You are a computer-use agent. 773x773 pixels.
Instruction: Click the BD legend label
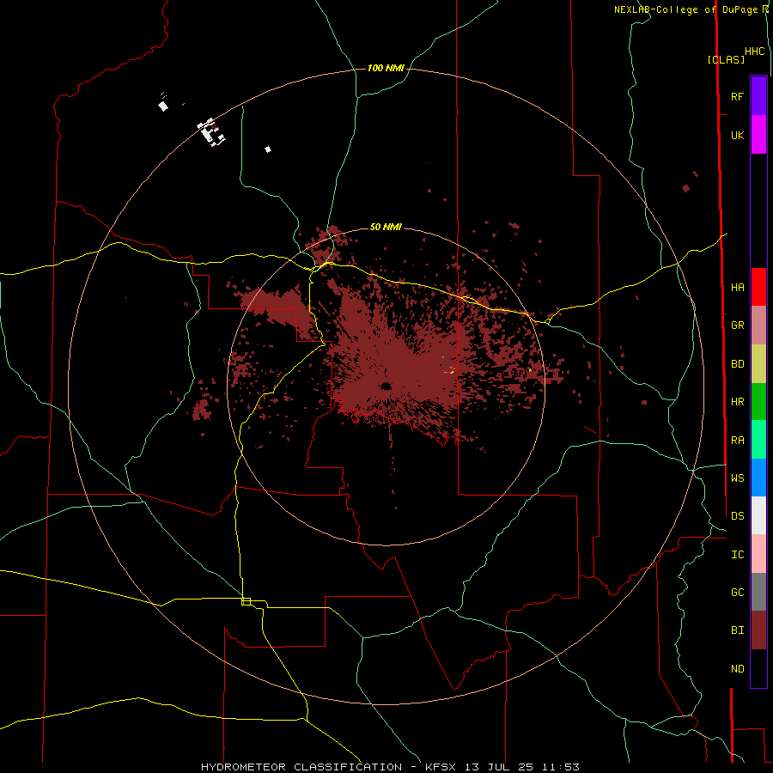pyautogui.click(x=737, y=364)
